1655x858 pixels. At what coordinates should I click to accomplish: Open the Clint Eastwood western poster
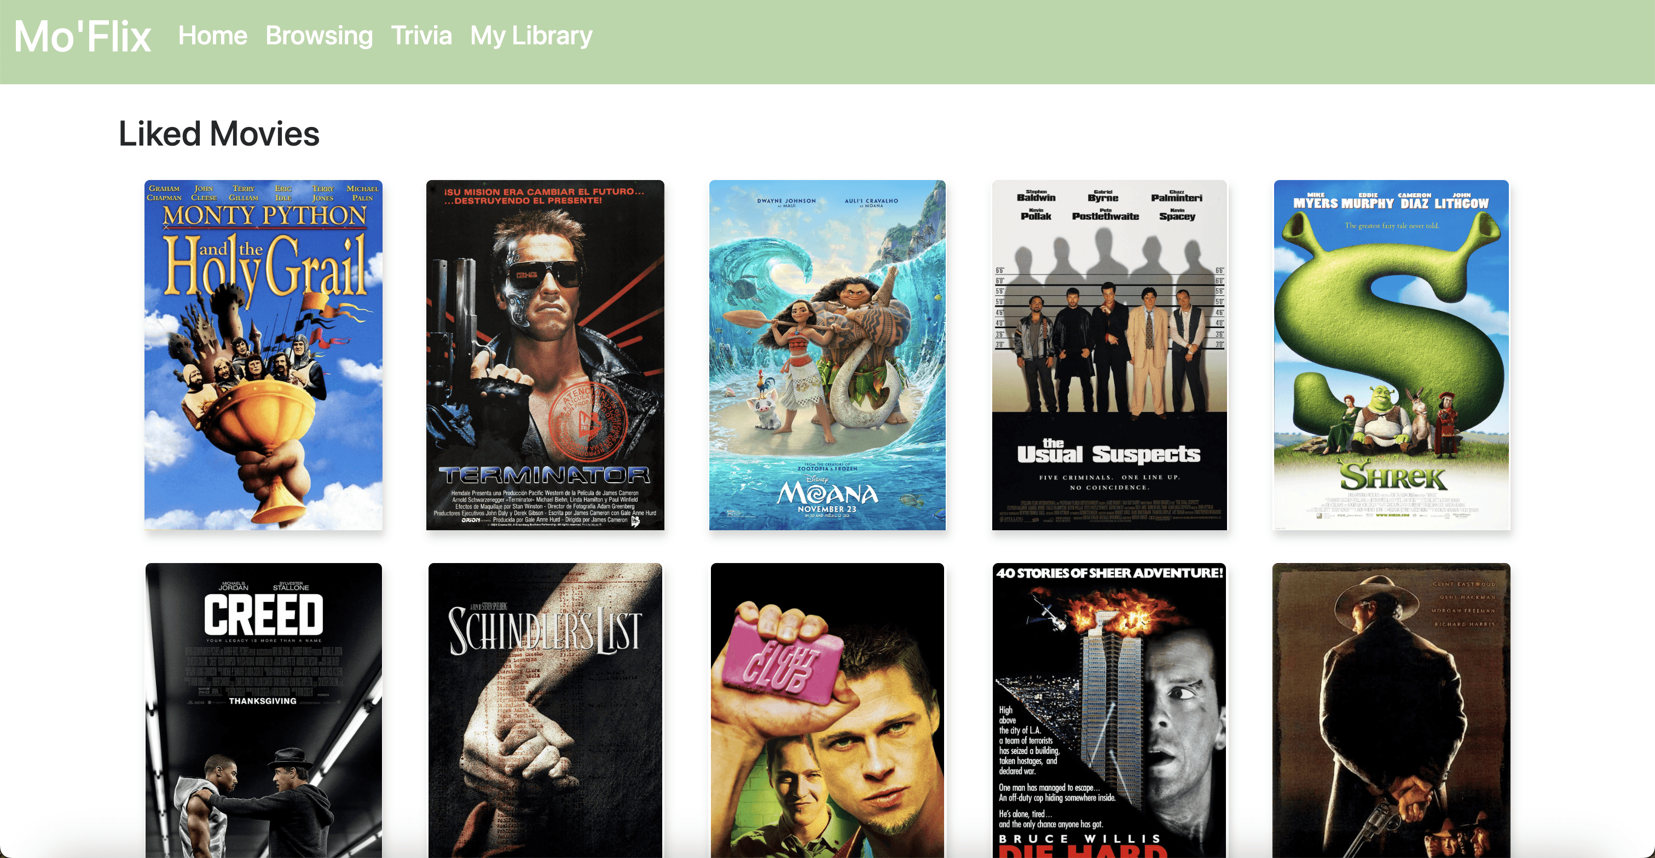[x=1391, y=710]
